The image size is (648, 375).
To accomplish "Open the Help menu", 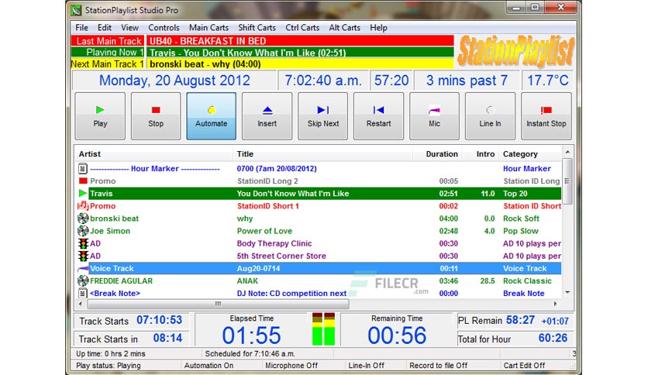I will (378, 28).
